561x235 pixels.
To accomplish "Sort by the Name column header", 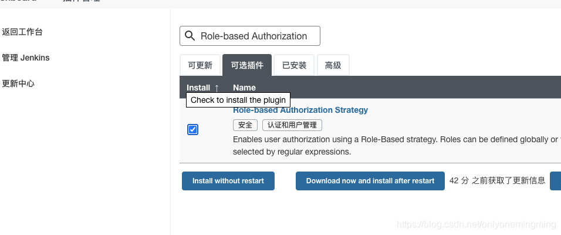I will 244,88.
